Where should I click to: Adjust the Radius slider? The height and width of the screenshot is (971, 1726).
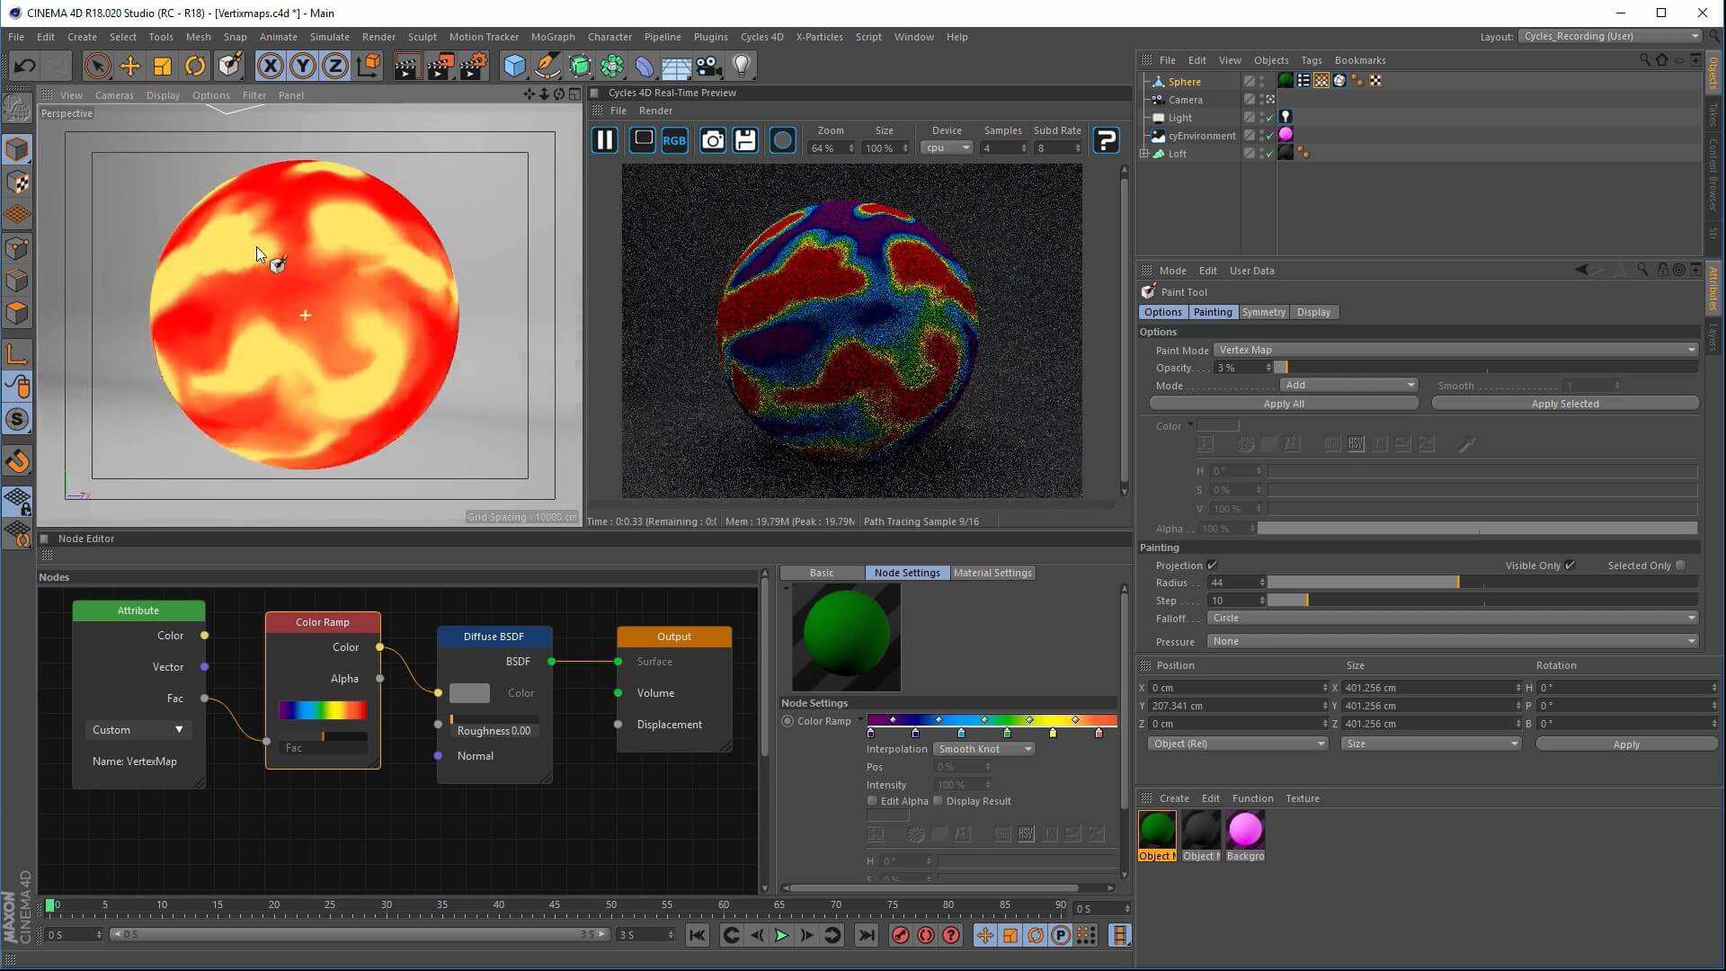pos(1456,583)
